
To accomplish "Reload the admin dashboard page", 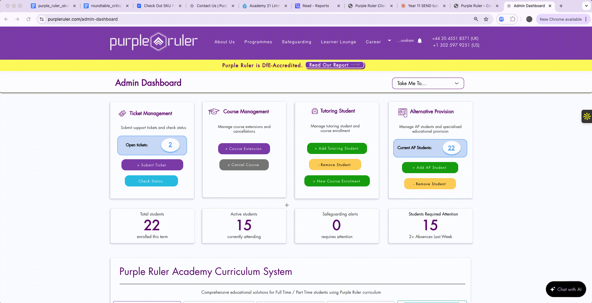I will [x=28, y=19].
